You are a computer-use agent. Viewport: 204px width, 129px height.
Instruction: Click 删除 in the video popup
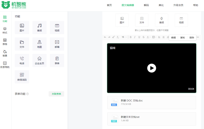point(192,38)
